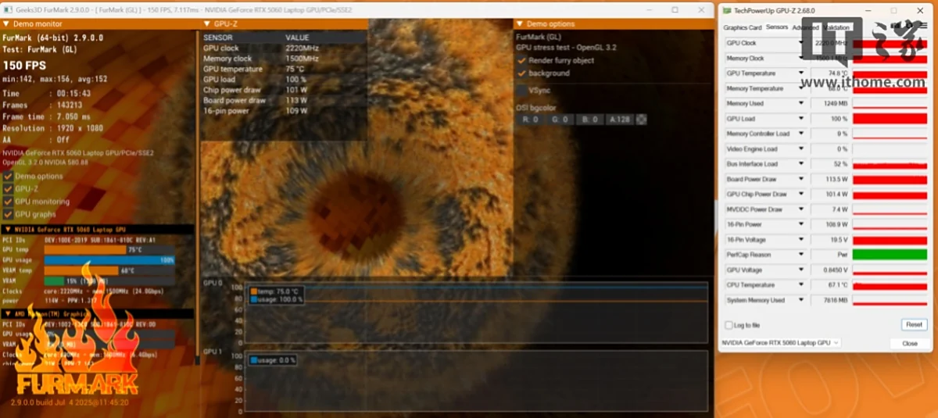938x418 pixels.
Task: Open the GPU selection combo box in GPU-Z
Action: (x=780, y=343)
